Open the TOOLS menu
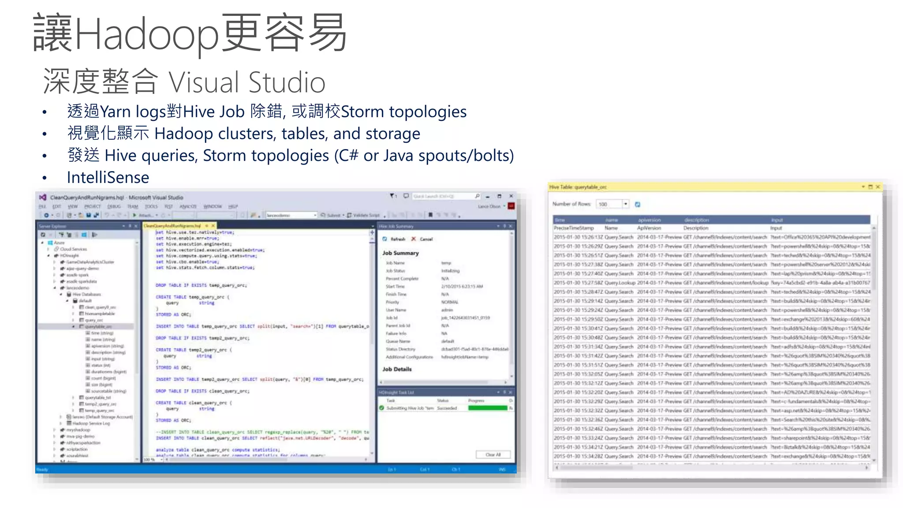This screenshot has width=903, height=508. [x=151, y=206]
